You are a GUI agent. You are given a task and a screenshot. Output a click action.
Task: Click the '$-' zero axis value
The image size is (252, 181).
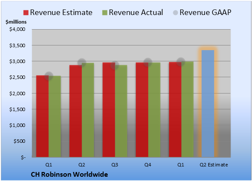(23, 157)
